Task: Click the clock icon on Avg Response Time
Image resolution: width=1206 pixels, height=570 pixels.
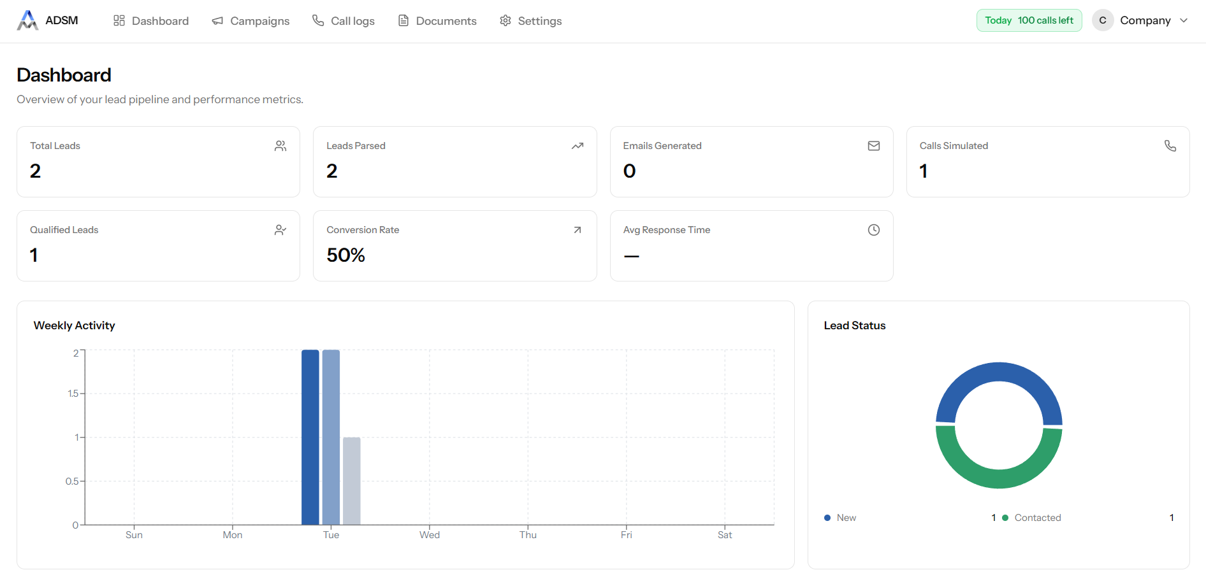Action: pos(874,230)
